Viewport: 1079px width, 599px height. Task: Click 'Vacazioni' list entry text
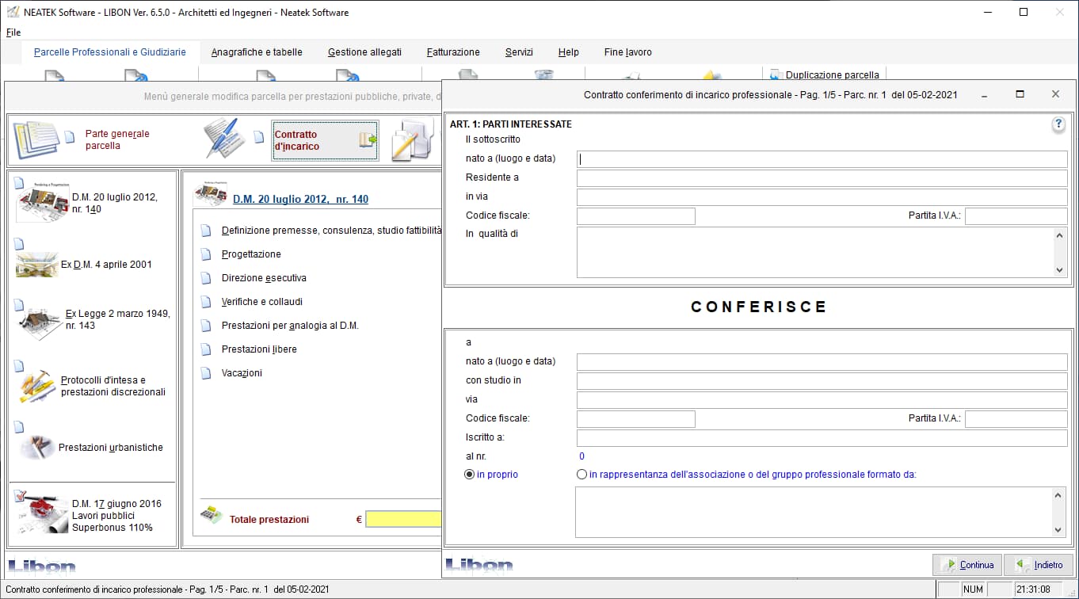tap(242, 373)
